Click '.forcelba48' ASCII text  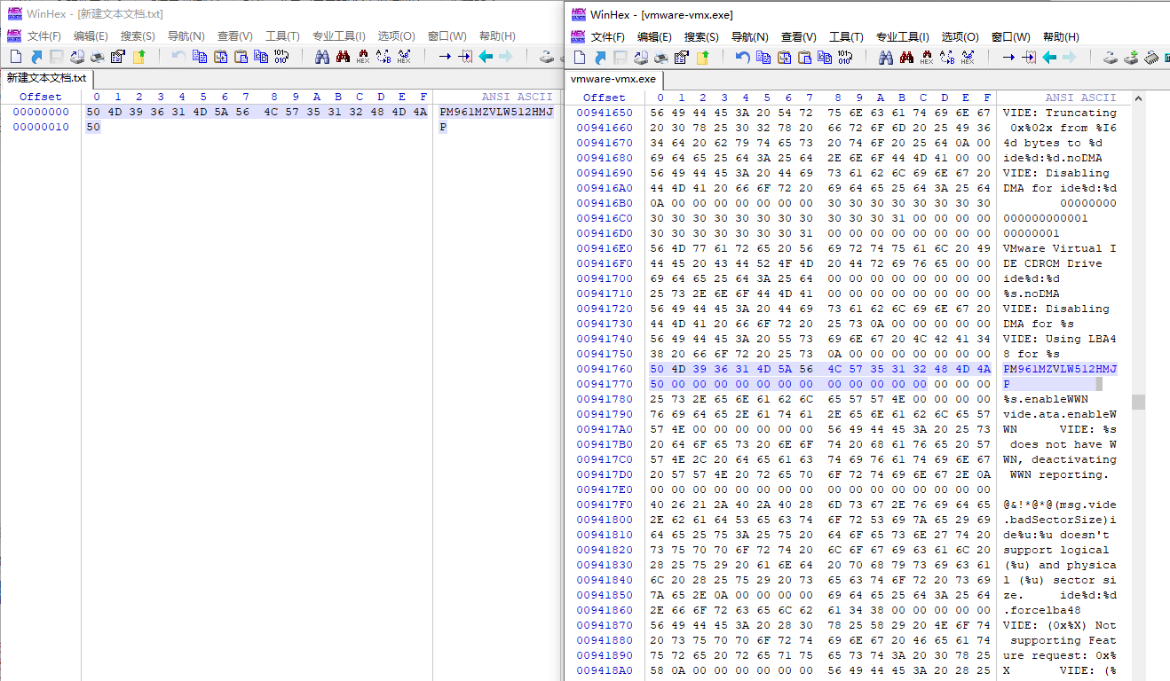[1042, 610]
